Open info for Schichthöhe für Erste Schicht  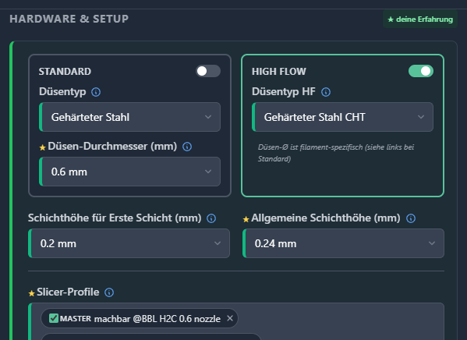[211, 218]
